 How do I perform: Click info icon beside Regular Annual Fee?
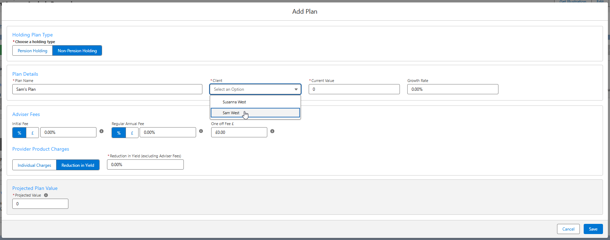click(201, 131)
